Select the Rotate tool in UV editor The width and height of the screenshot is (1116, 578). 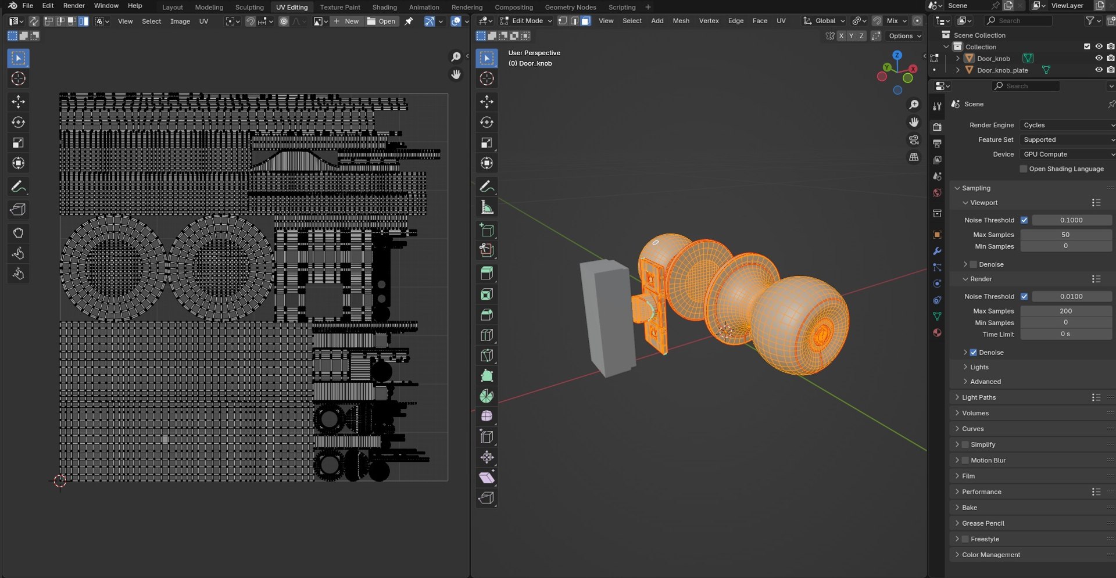pos(18,122)
